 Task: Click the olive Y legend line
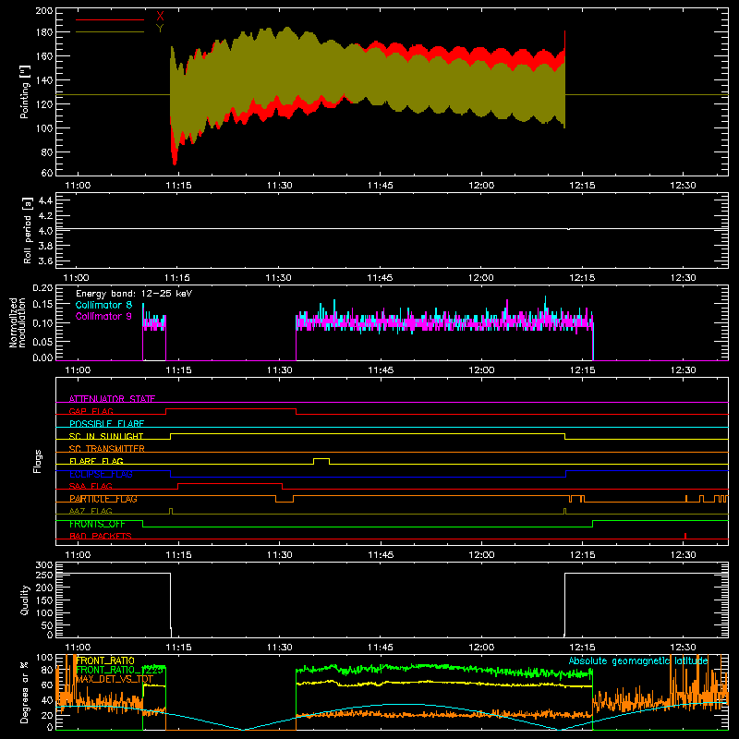click(110, 31)
